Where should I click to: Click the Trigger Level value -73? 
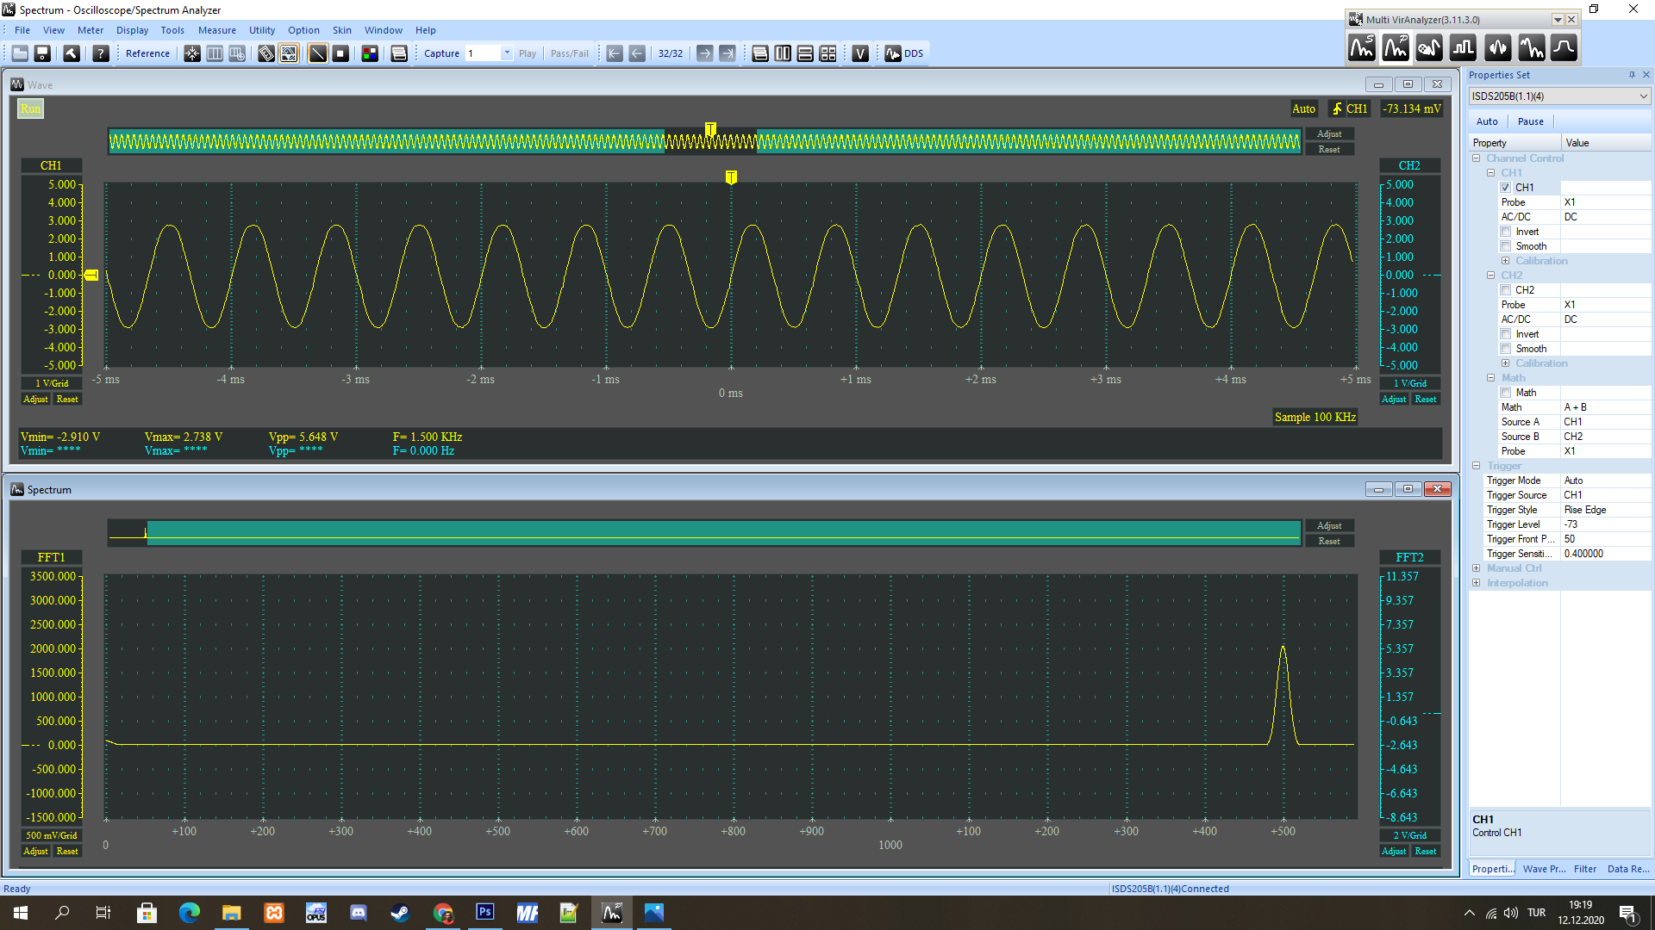[x=1606, y=524]
